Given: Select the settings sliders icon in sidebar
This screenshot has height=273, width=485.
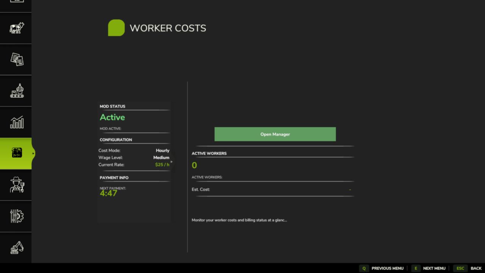Looking at the screenshot, I should click(x=16, y=216).
